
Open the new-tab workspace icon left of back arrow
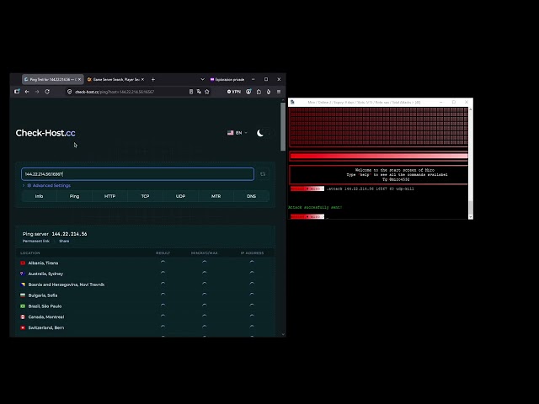[x=17, y=92]
